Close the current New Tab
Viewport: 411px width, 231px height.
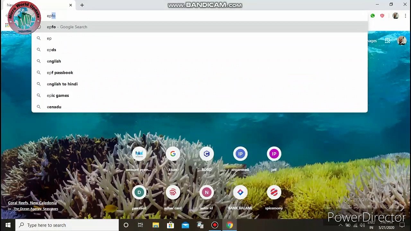pyautogui.click(x=71, y=5)
